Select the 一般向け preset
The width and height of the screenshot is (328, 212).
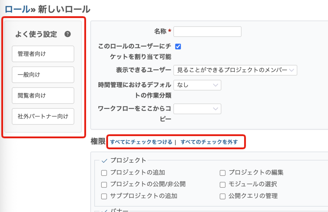(43, 75)
